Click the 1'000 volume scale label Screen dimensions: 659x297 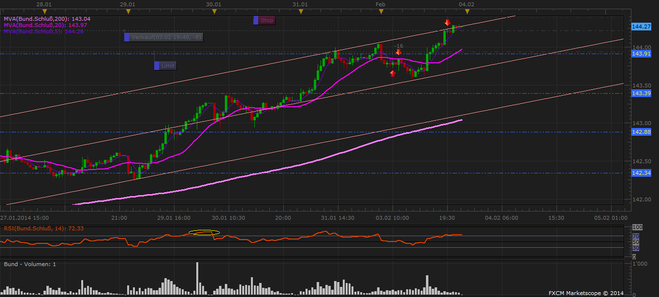click(640, 264)
